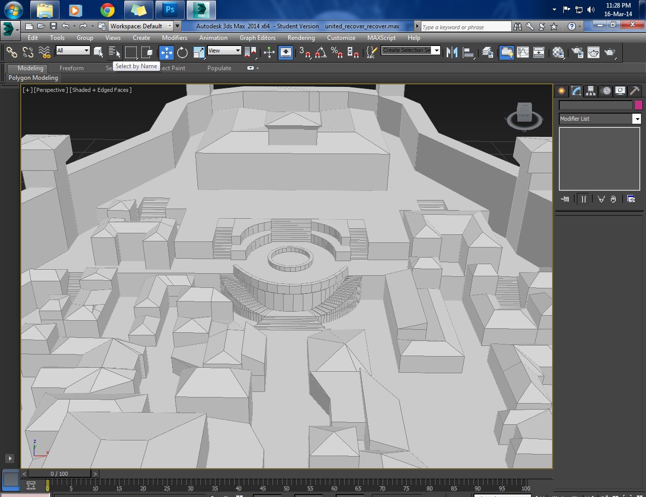Click the Select by Name tool

(115, 52)
